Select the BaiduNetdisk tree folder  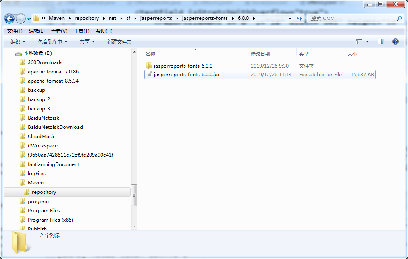click(x=44, y=118)
